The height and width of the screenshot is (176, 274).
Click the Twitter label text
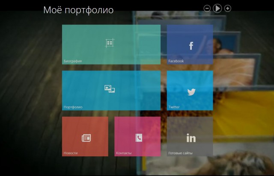point(174,107)
